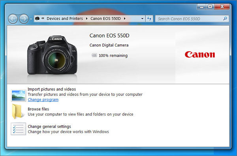Open Browse files folder icon
237x156 pixels.
[17, 111]
